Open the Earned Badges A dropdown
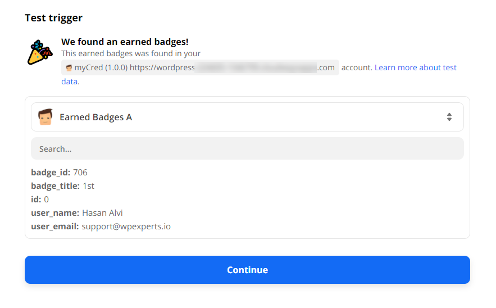 [247, 117]
